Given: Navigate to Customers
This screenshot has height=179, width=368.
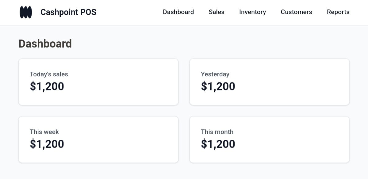Looking at the screenshot, I should pyautogui.click(x=296, y=12).
